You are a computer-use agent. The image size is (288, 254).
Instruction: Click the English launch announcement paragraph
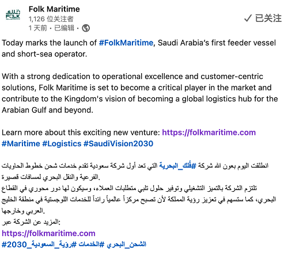point(139,48)
